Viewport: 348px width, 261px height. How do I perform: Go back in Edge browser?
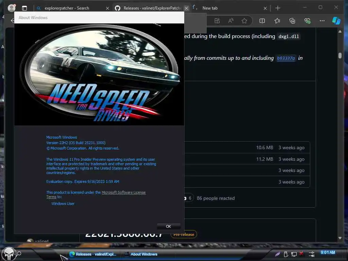13,21
